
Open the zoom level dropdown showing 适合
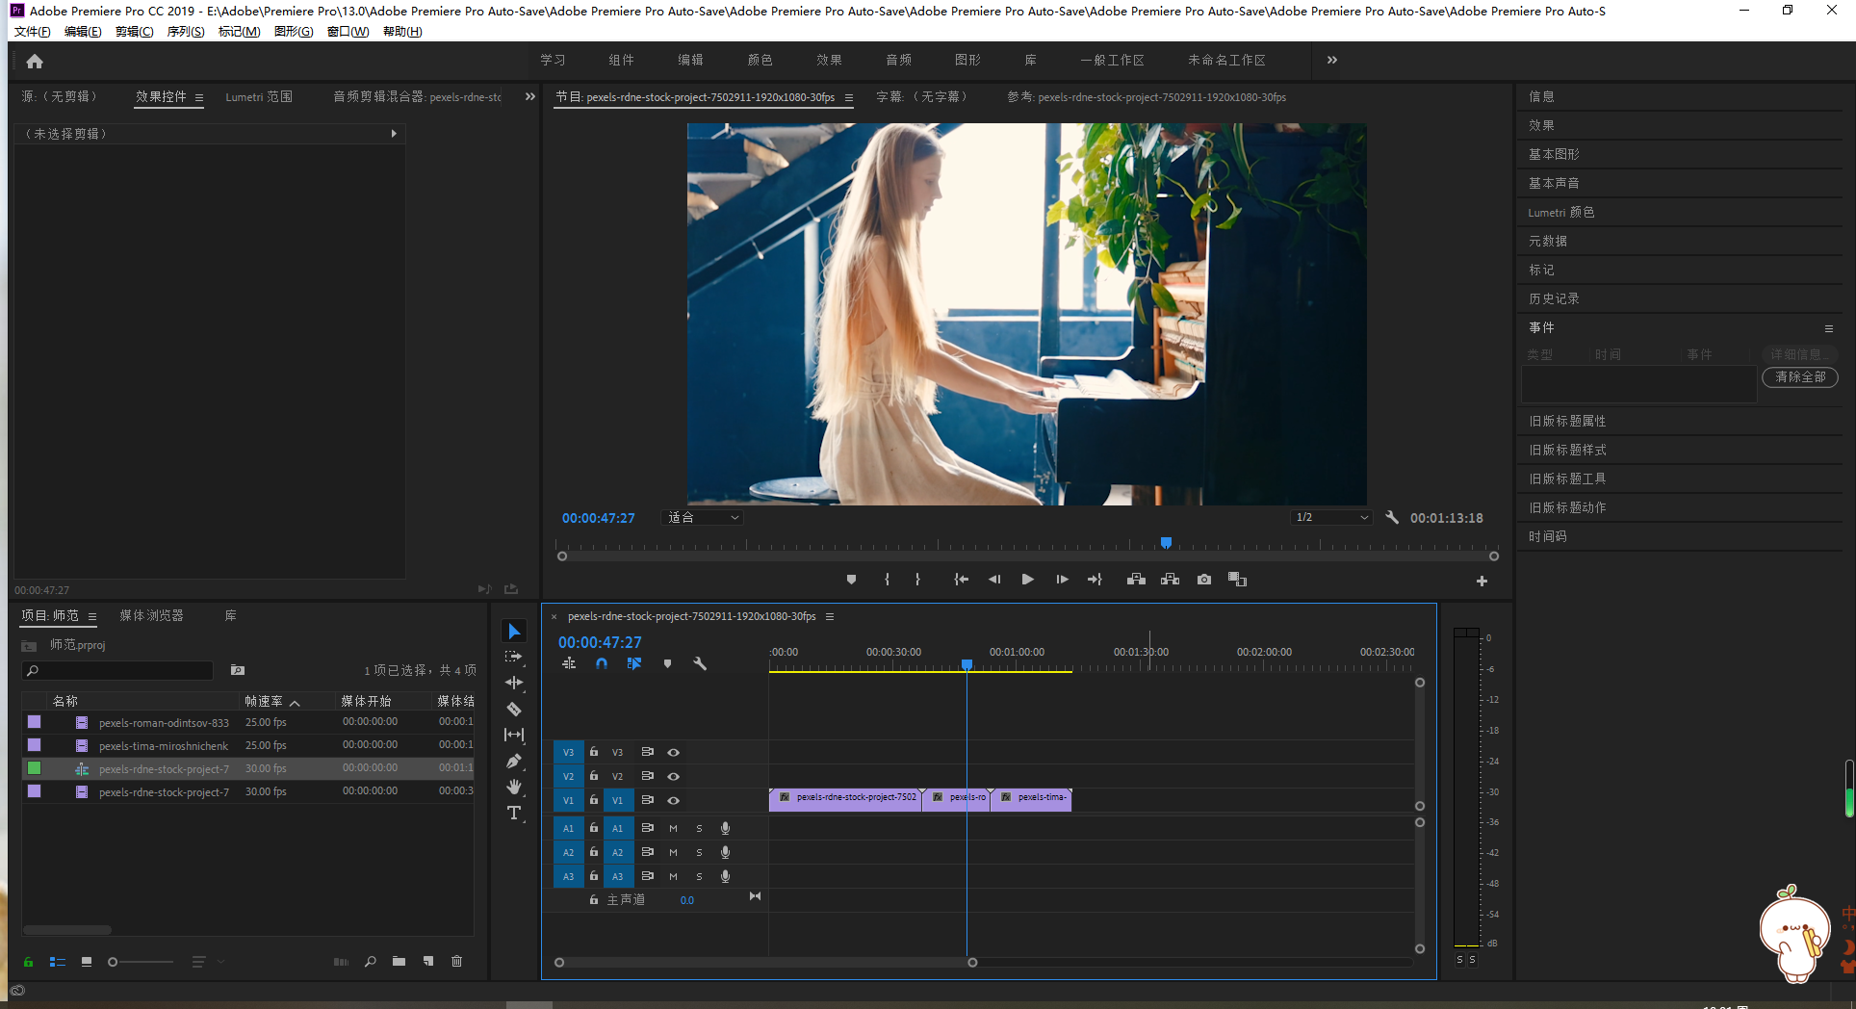coord(704,518)
